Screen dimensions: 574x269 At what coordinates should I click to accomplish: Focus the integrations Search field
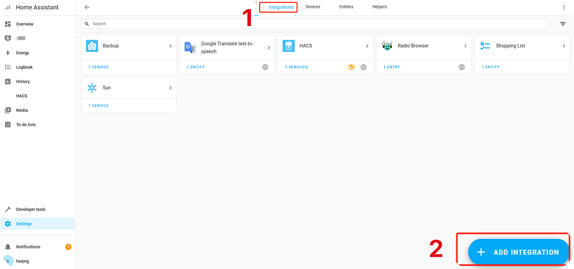point(315,24)
